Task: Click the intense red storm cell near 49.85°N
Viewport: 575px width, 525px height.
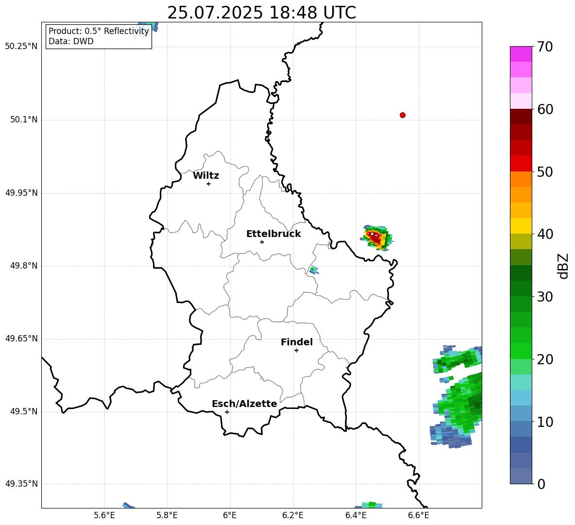Action: point(376,237)
